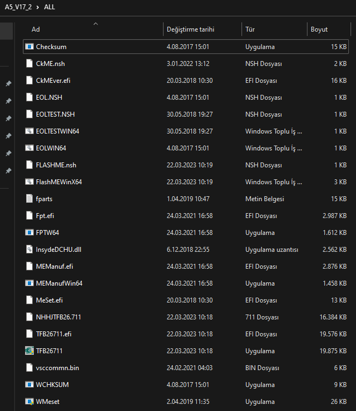Select the InsydeDCHU.dll file name
The height and width of the screenshot is (411, 356).
(x=58, y=250)
